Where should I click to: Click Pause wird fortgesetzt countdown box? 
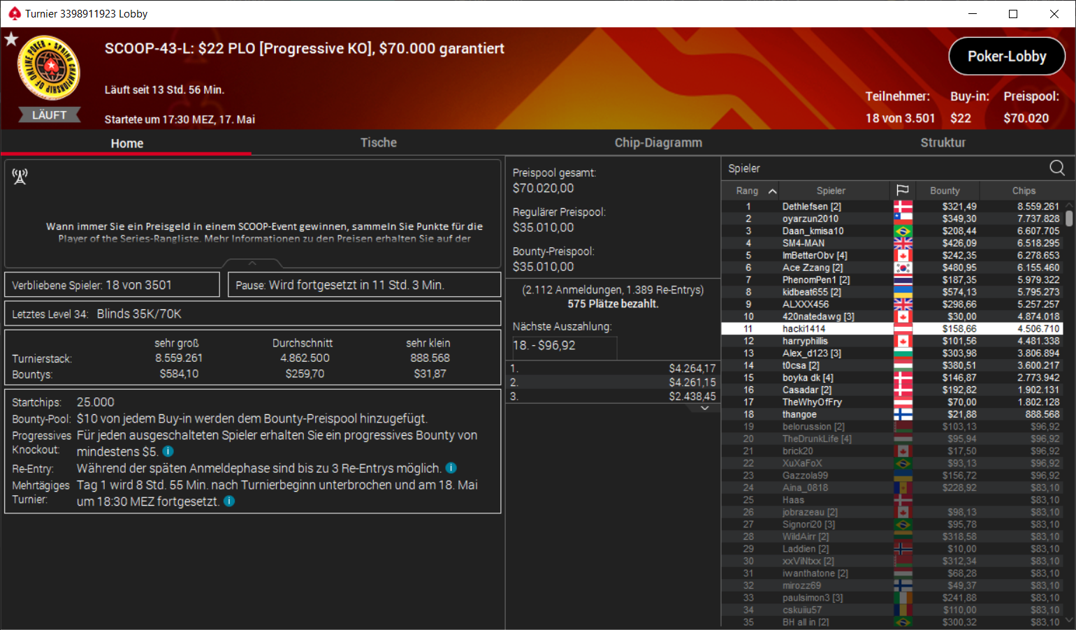[x=364, y=285]
